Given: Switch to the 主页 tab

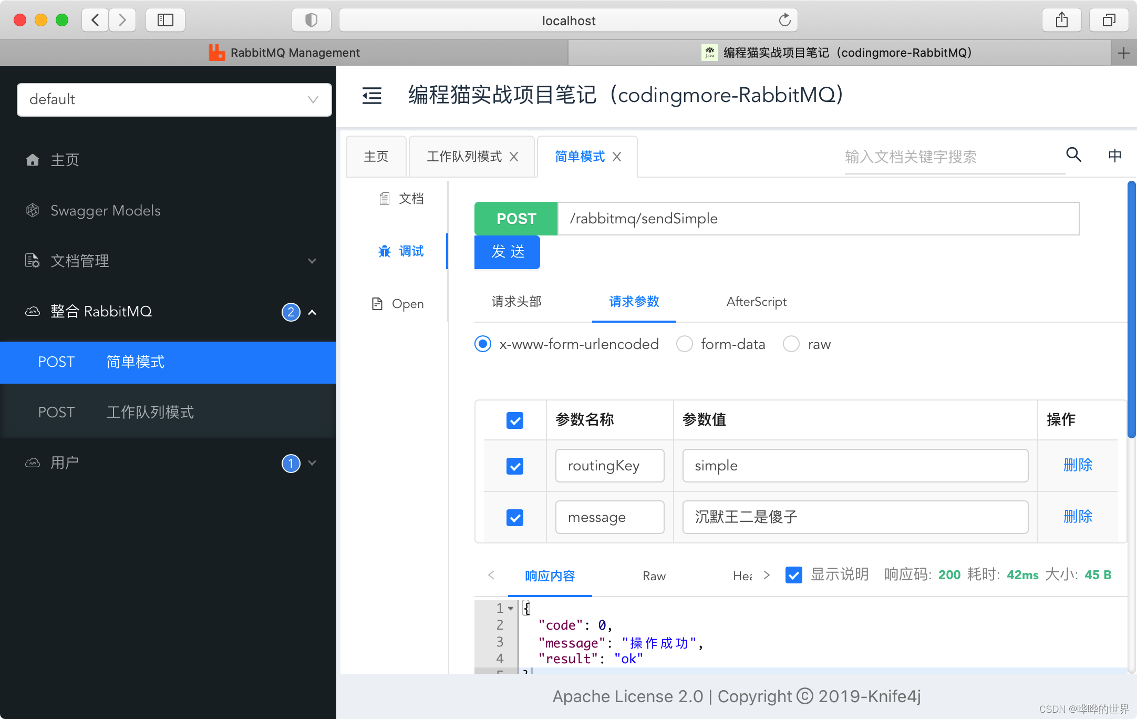Looking at the screenshot, I should click(376, 157).
